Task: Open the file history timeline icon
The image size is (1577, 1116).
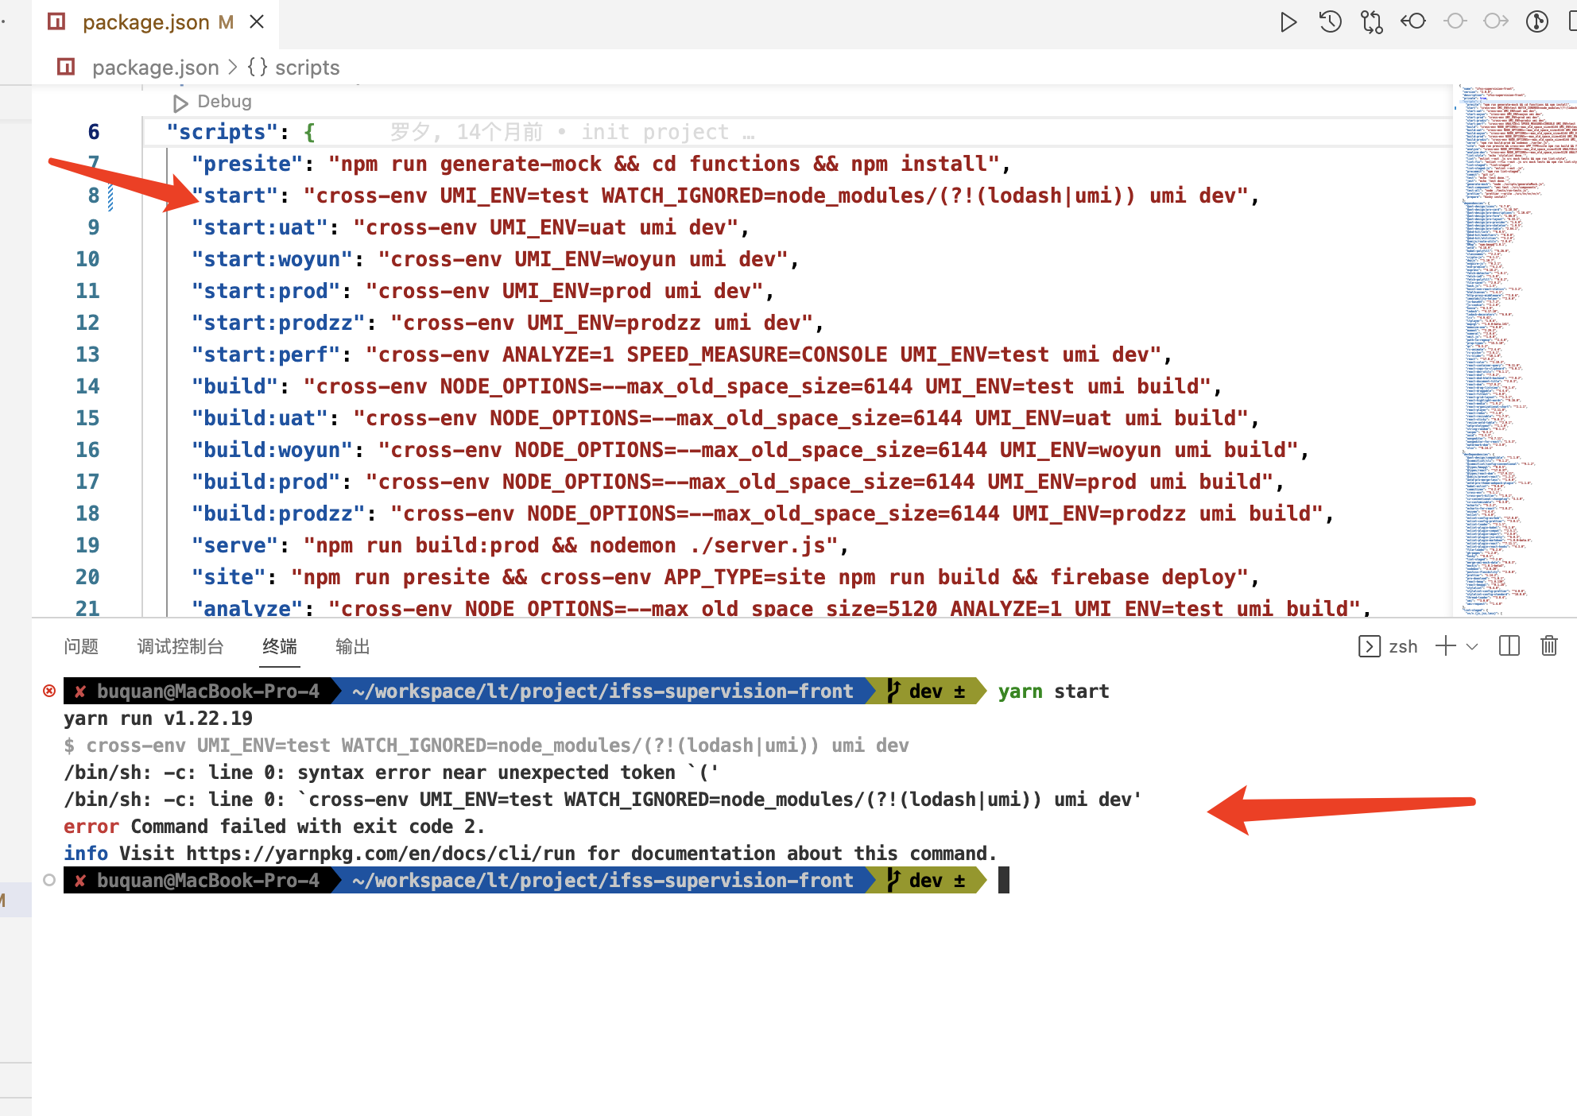Action: [1330, 22]
